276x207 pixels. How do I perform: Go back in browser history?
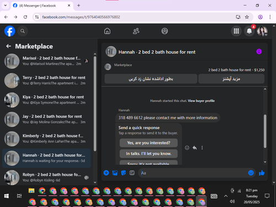6,17
